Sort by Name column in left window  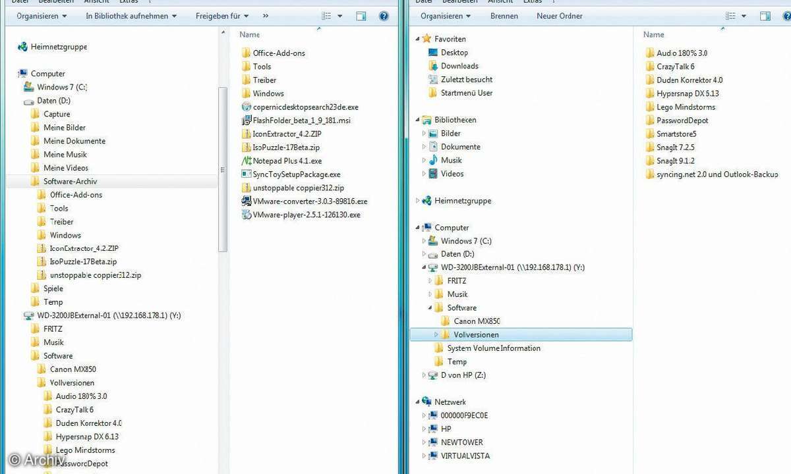250,34
